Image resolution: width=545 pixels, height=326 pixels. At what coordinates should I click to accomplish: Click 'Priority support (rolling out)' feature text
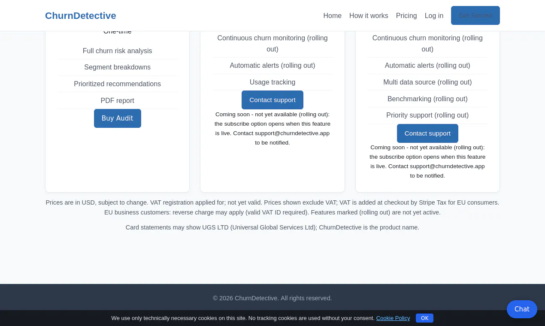427,115
